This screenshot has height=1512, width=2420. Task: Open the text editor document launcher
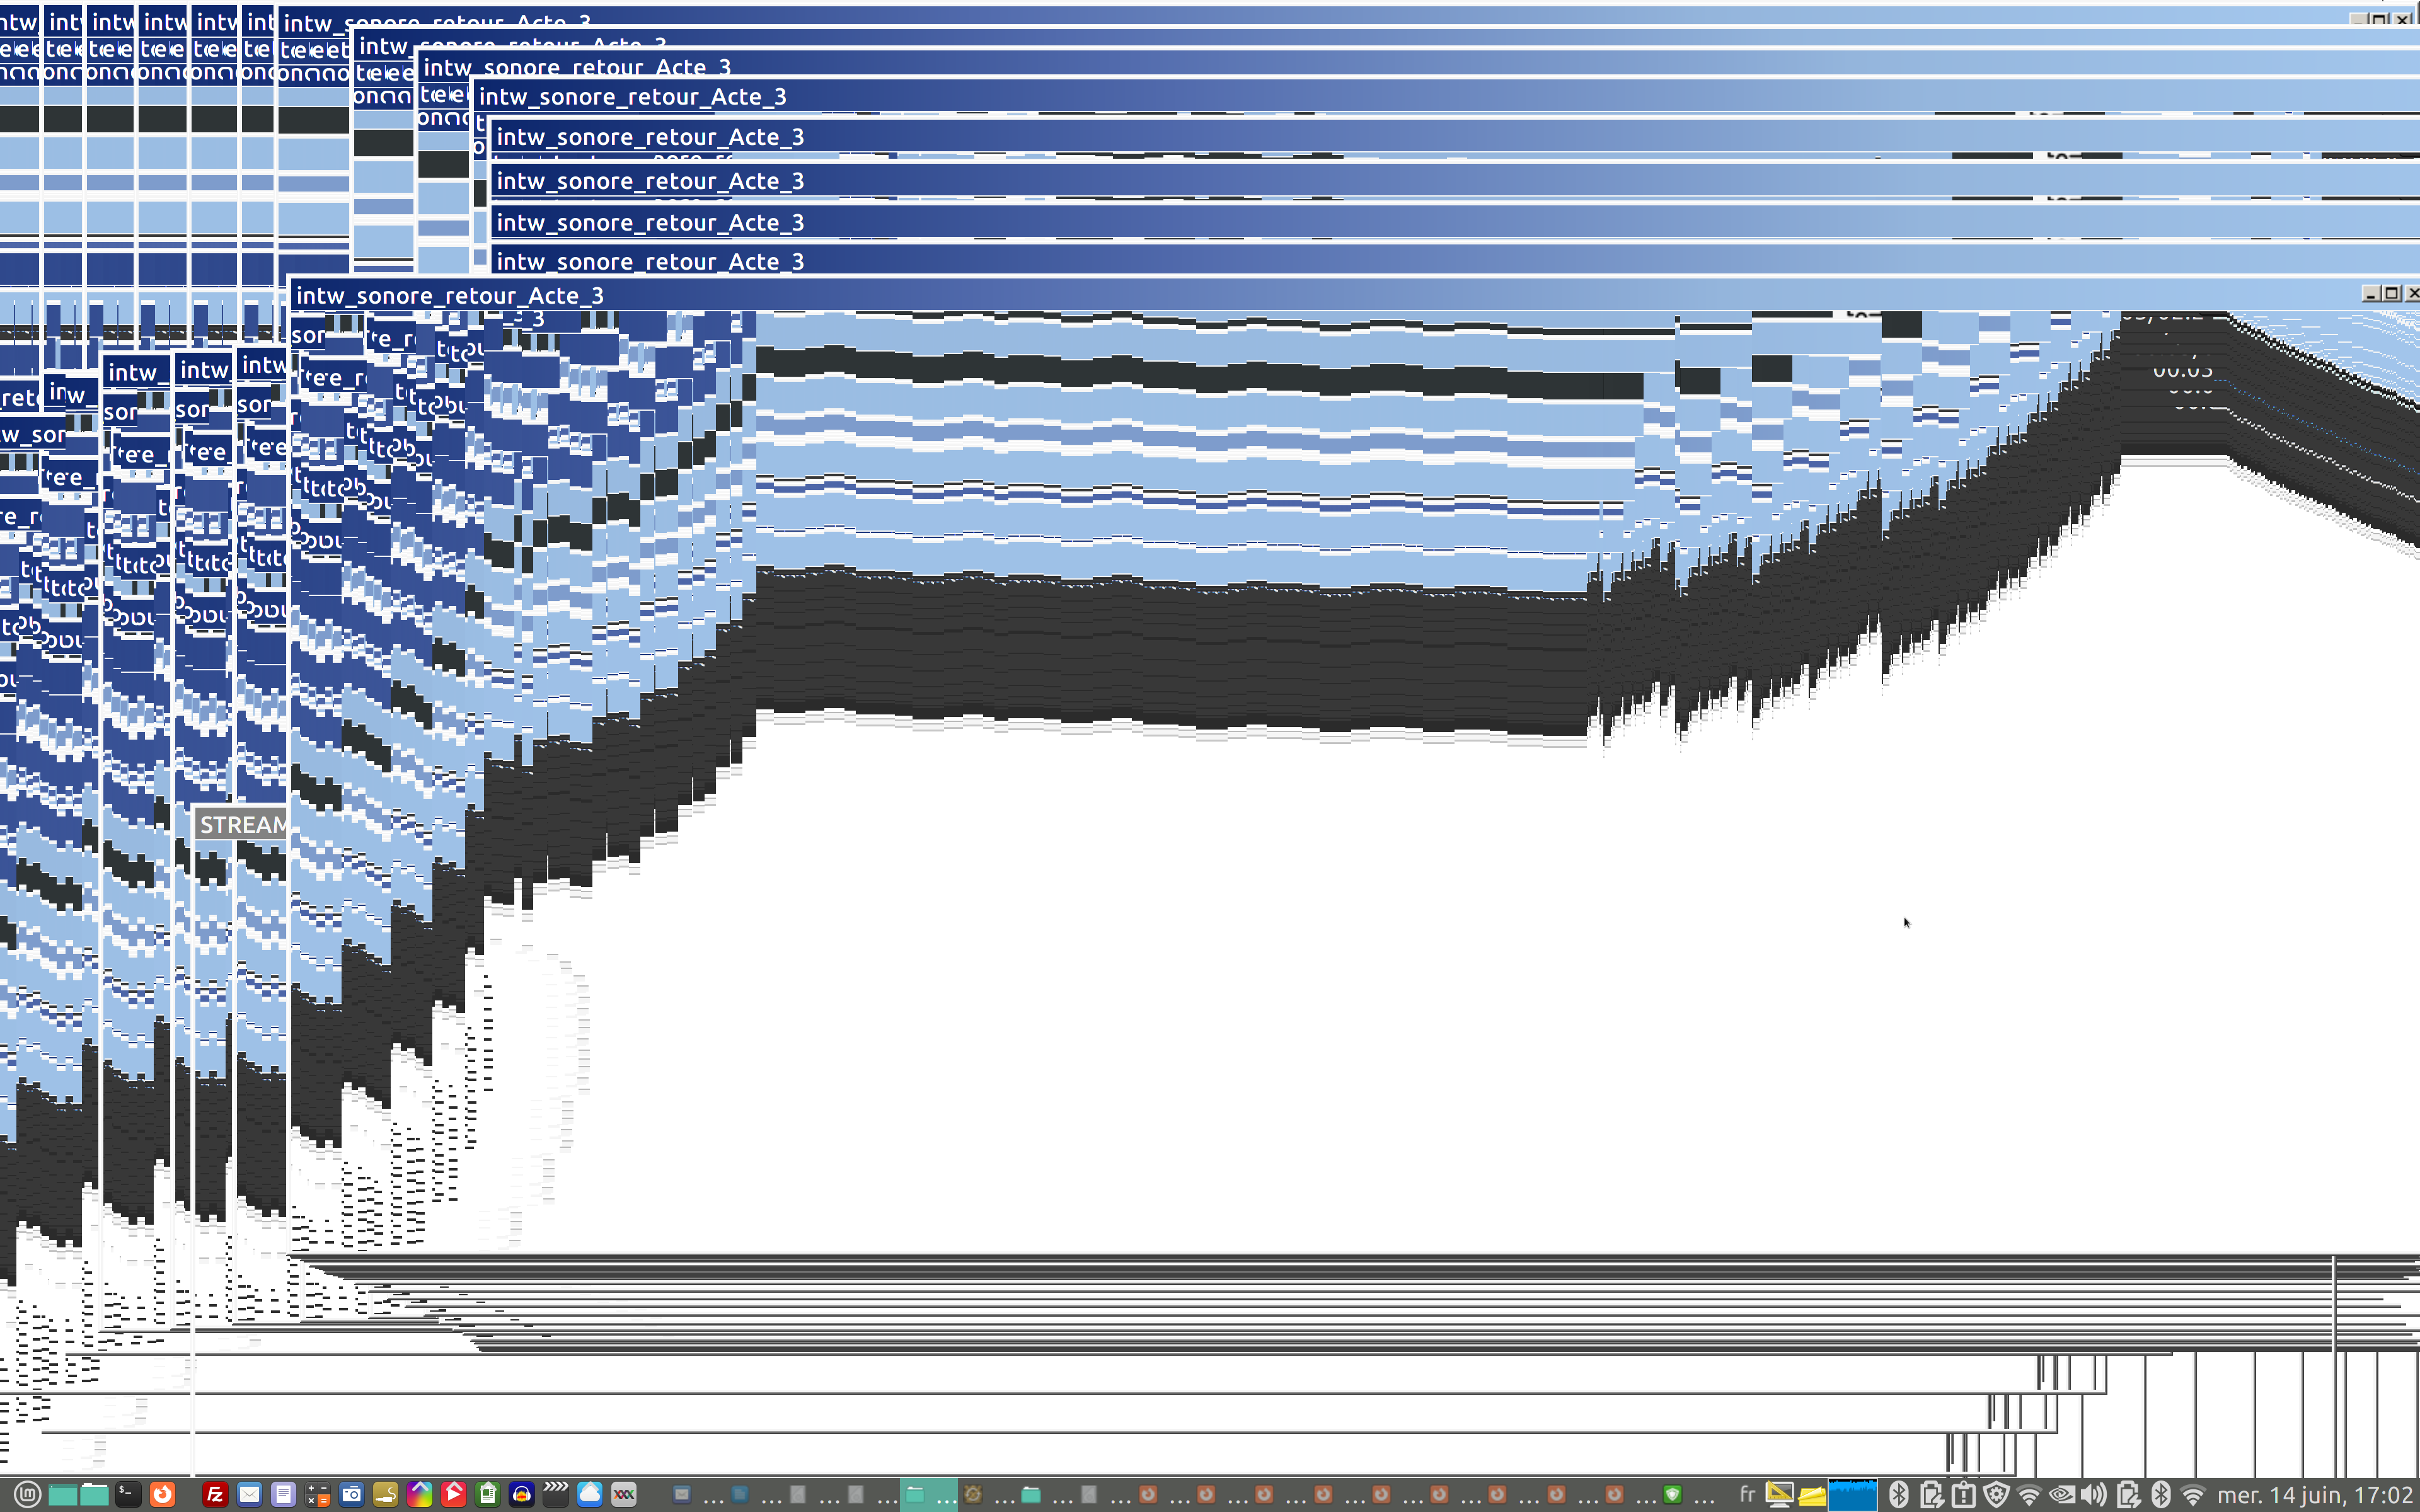tap(283, 1495)
